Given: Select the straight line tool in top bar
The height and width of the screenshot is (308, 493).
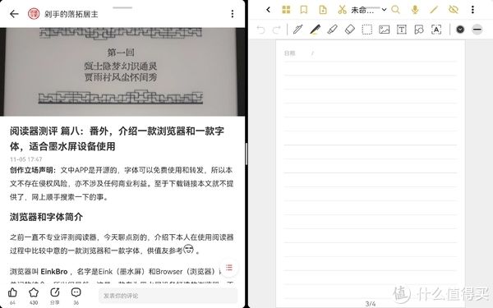Looking at the screenshot, I should click(x=434, y=10).
